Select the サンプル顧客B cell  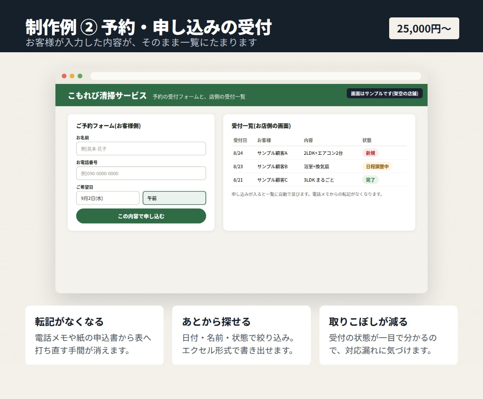pyautogui.click(x=272, y=166)
